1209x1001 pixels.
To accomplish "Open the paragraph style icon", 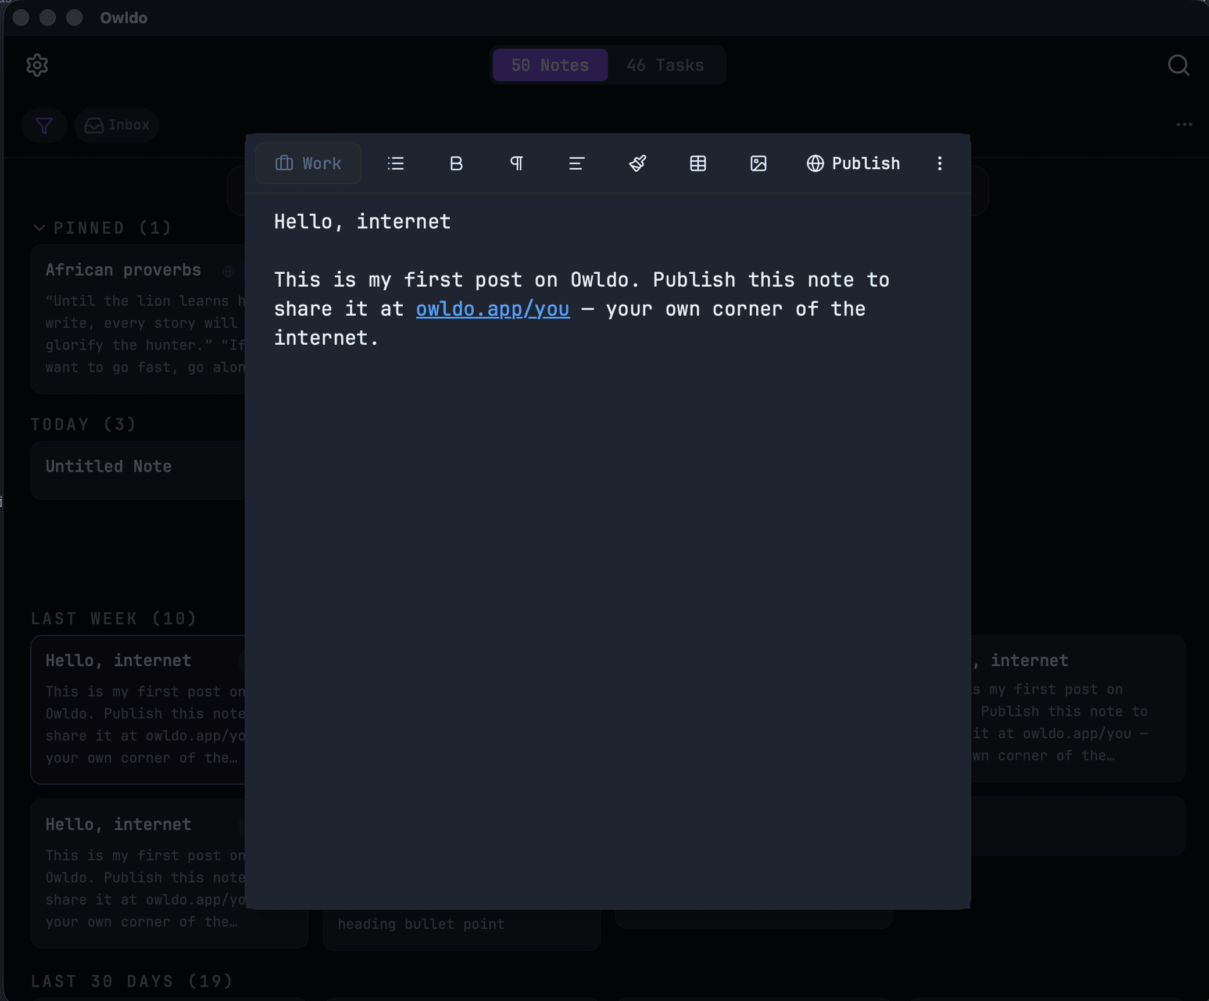I will [x=517, y=163].
